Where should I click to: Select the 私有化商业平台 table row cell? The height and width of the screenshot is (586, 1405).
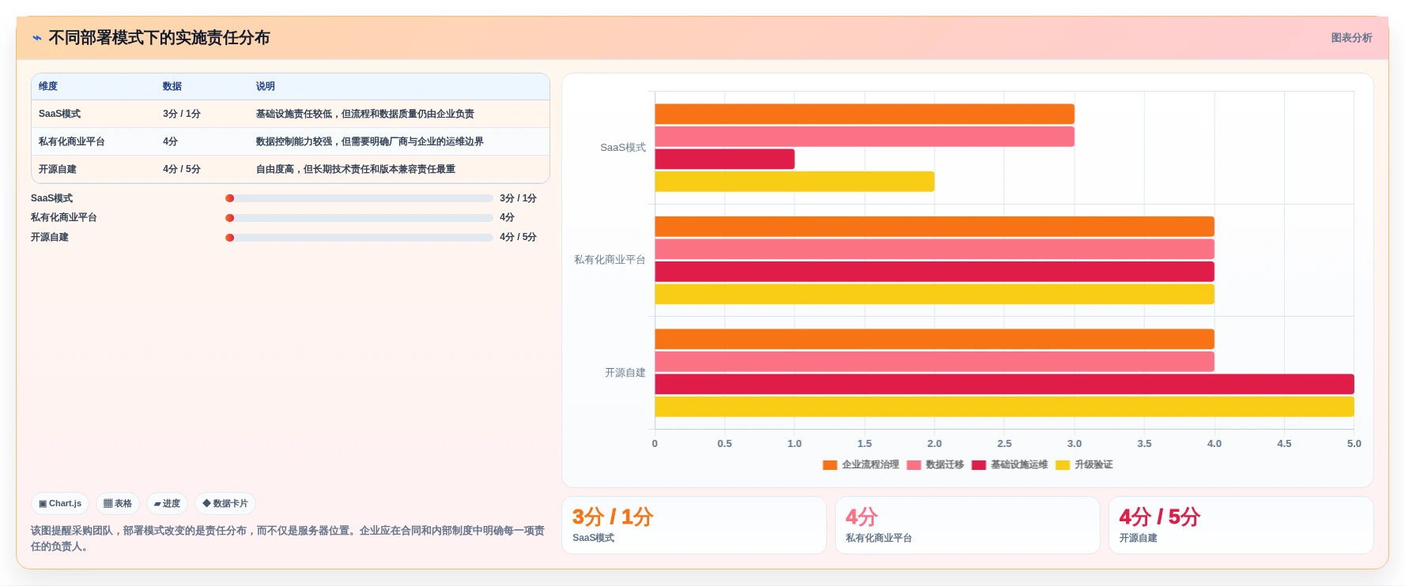coord(71,141)
